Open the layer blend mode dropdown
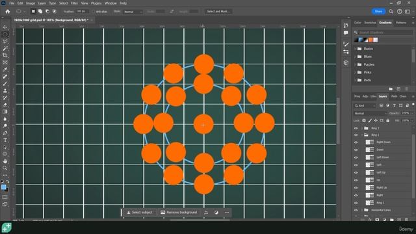Screen dimensions: 416x234 (x=370, y=113)
